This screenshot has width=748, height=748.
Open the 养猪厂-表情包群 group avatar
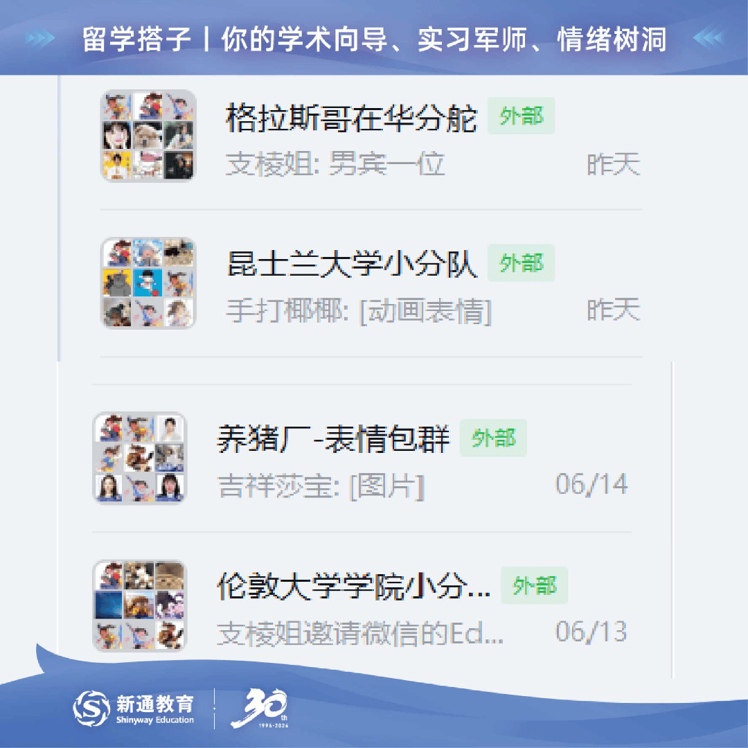pyautogui.click(x=140, y=458)
